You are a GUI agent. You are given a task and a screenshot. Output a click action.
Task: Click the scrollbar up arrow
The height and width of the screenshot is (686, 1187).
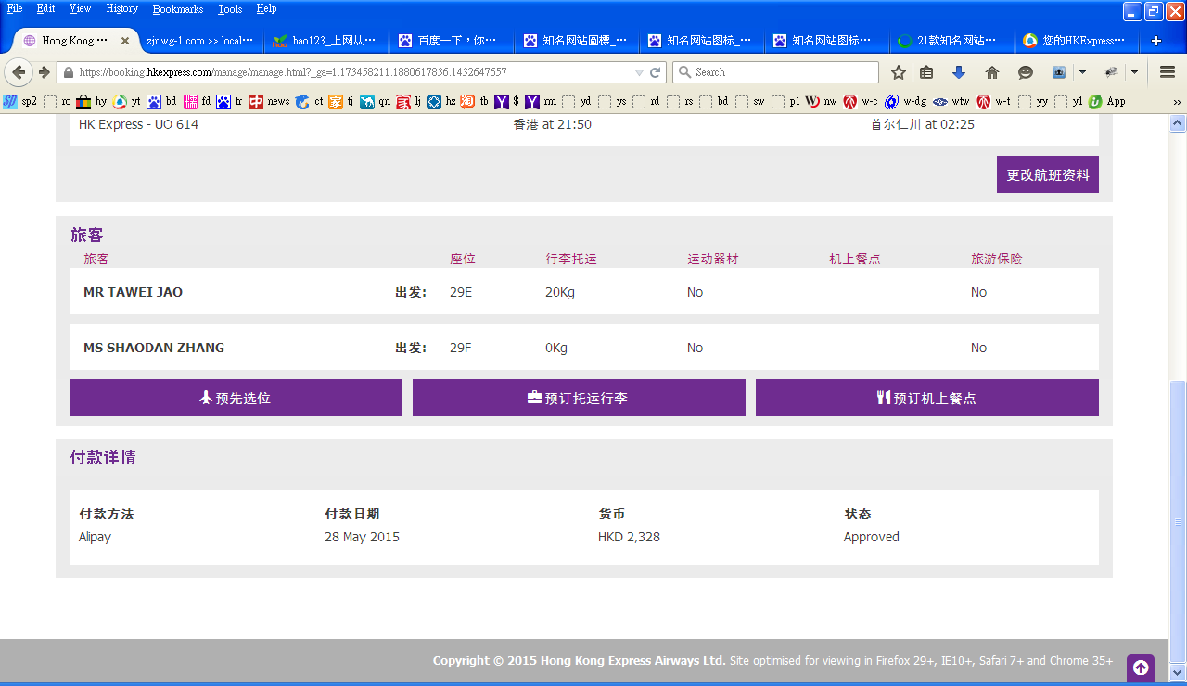tap(1178, 122)
